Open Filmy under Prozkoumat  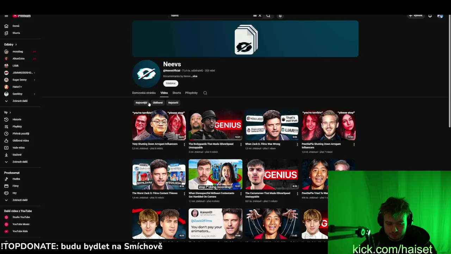20,186
